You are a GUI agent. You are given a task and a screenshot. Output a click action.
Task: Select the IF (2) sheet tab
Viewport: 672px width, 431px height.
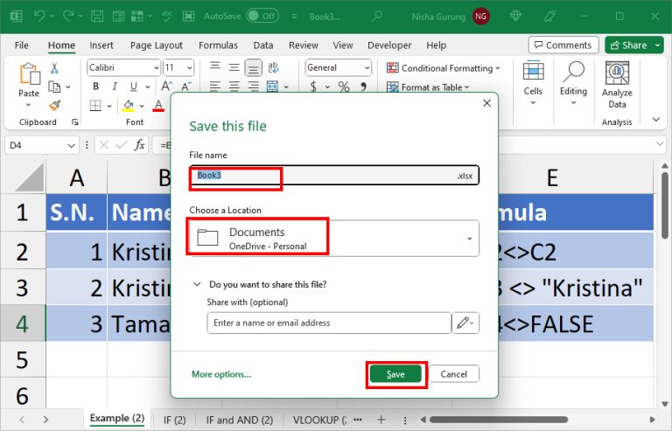[x=174, y=420]
